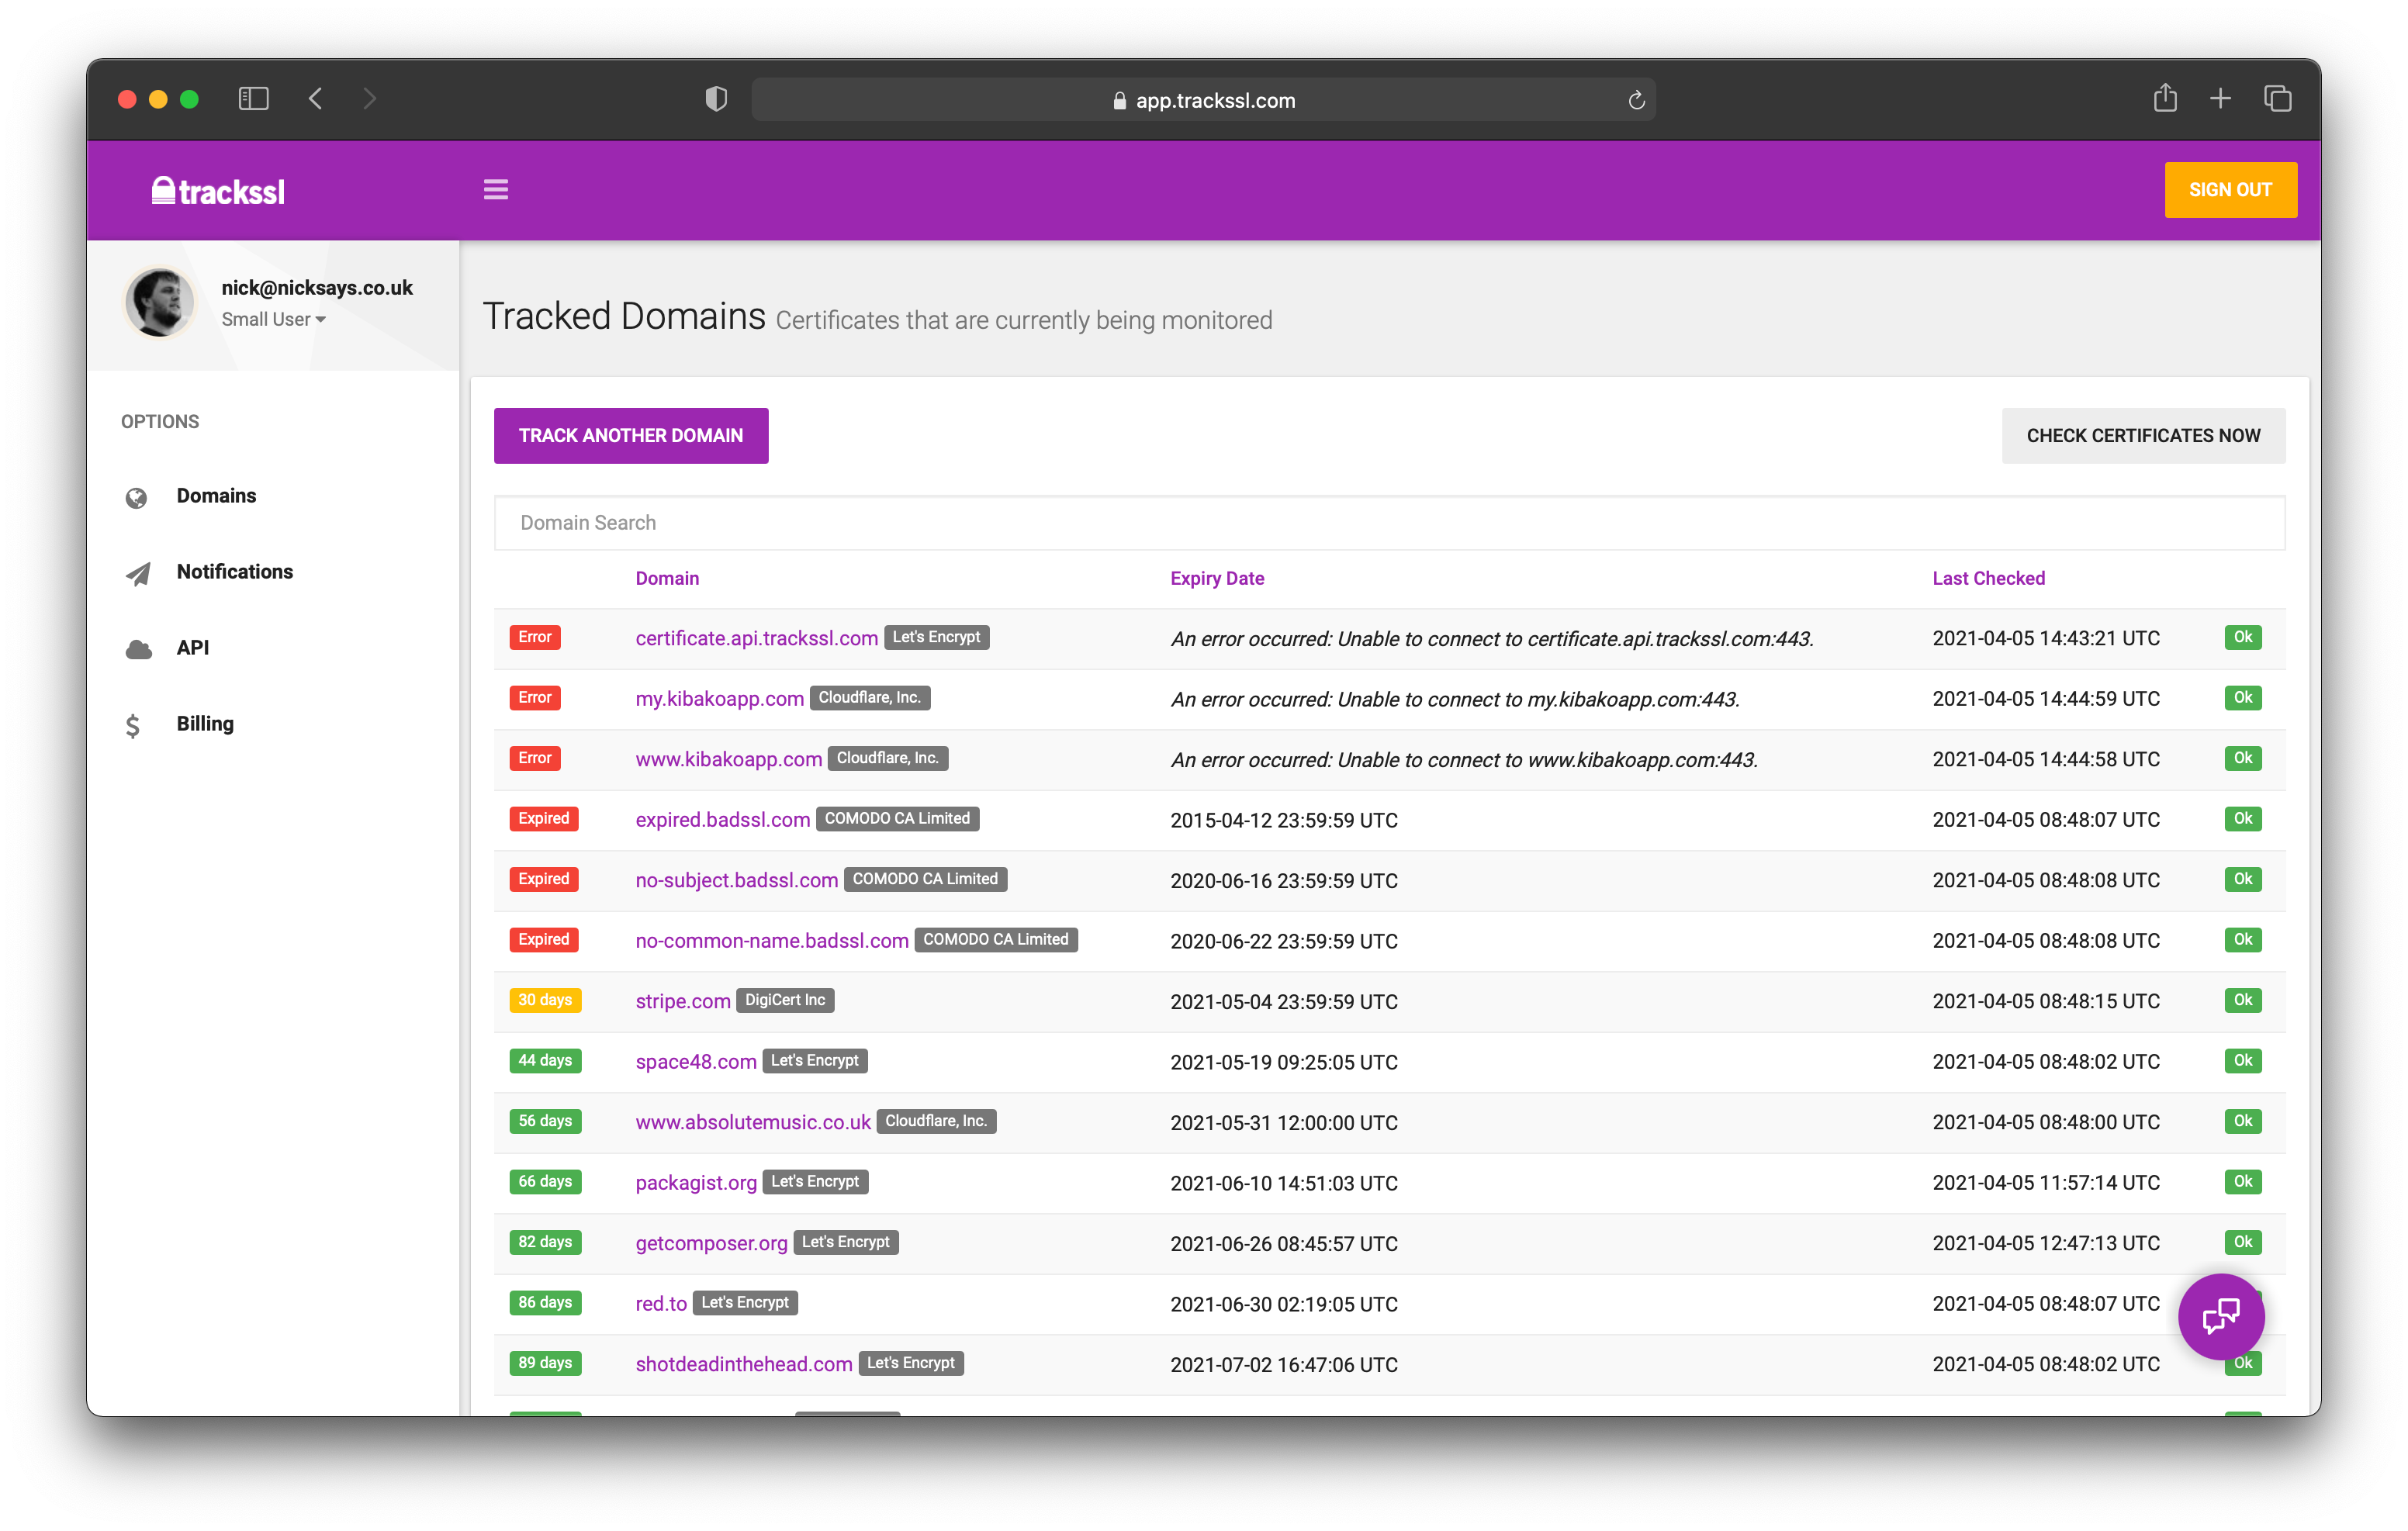Open no-common-name.badssl.com domain link
This screenshot has height=1531, width=2408.
pyautogui.click(x=771, y=940)
